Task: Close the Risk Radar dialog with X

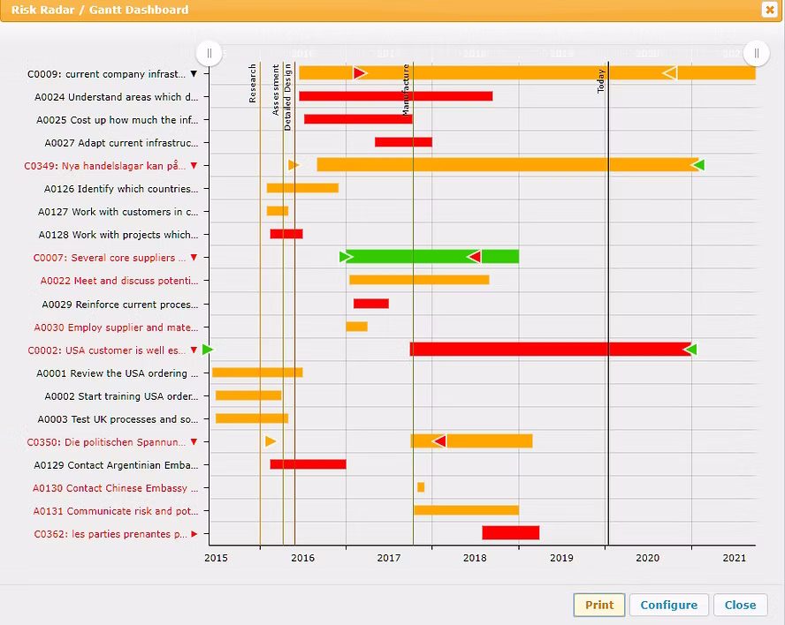Action: [769, 10]
